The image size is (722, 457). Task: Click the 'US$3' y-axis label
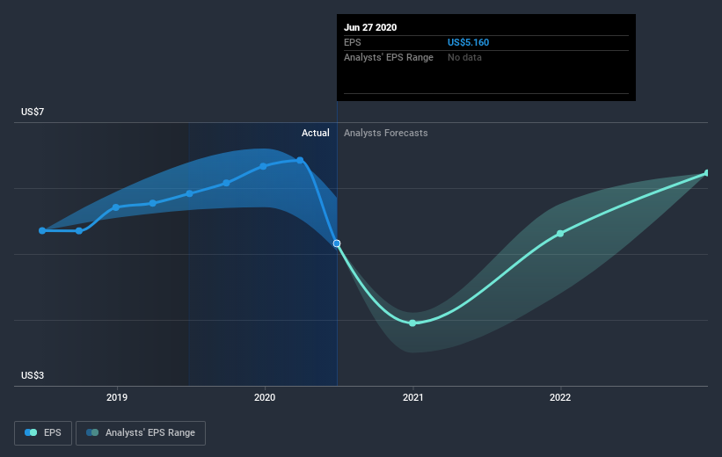33,375
